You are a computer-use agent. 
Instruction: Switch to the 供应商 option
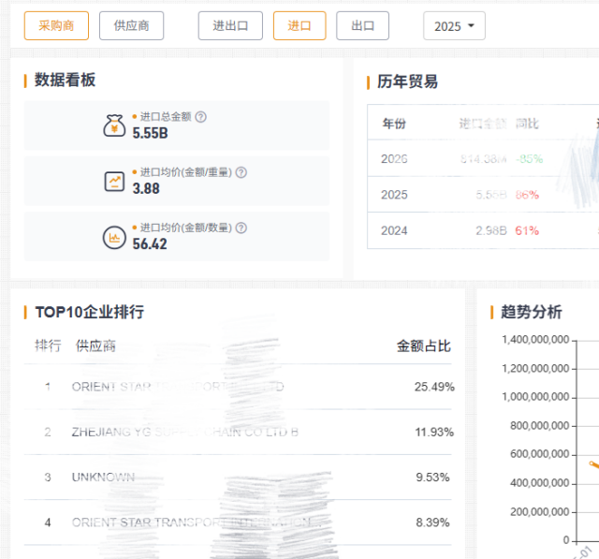(x=131, y=26)
